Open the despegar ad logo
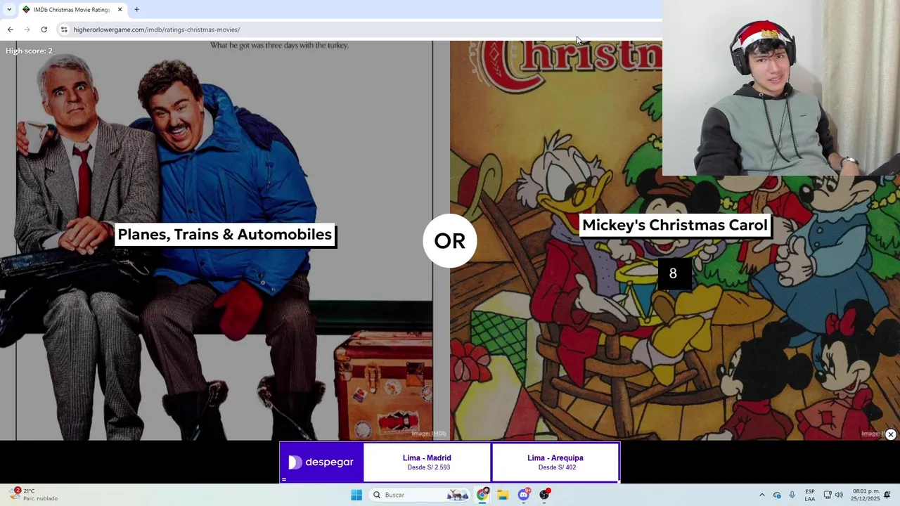The width and height of the screenshot is (900, 506). pos(321,462)
